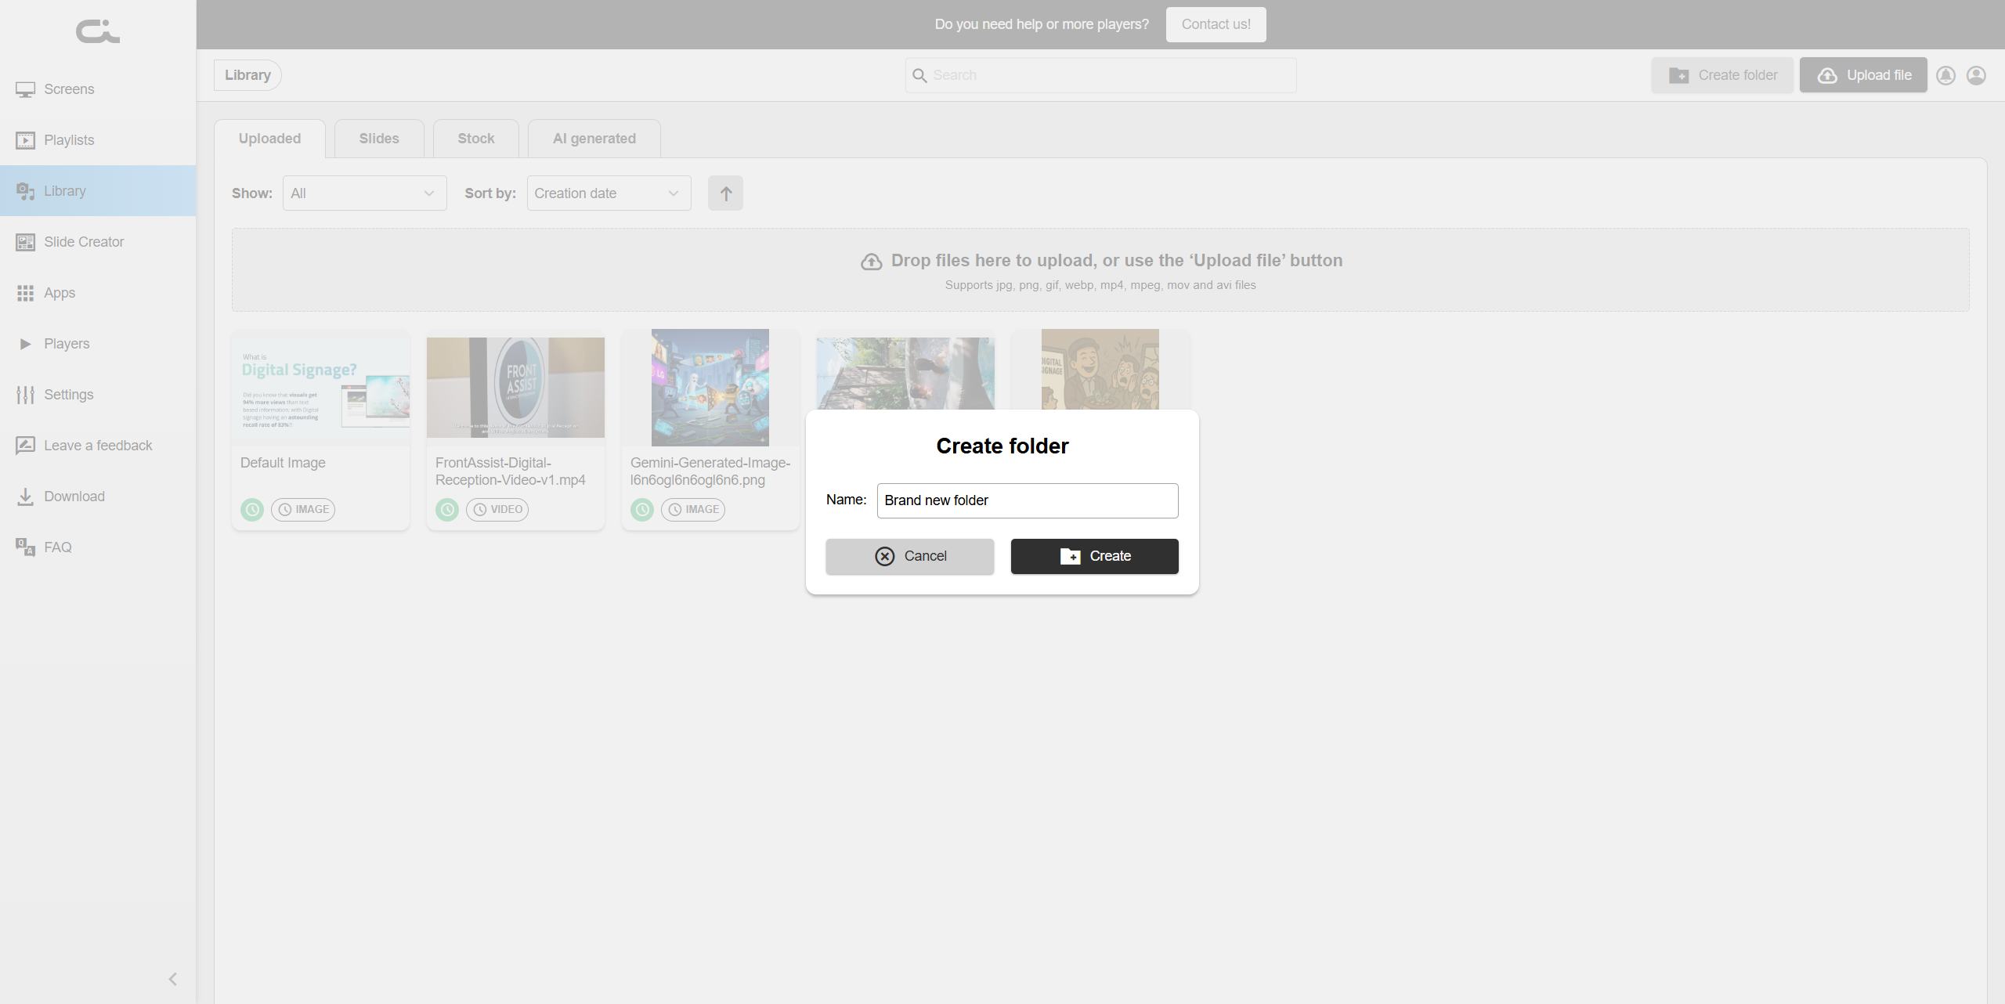Open the user account icon
Viewport: 2005px width, 1004px height.
point(1976,75)
